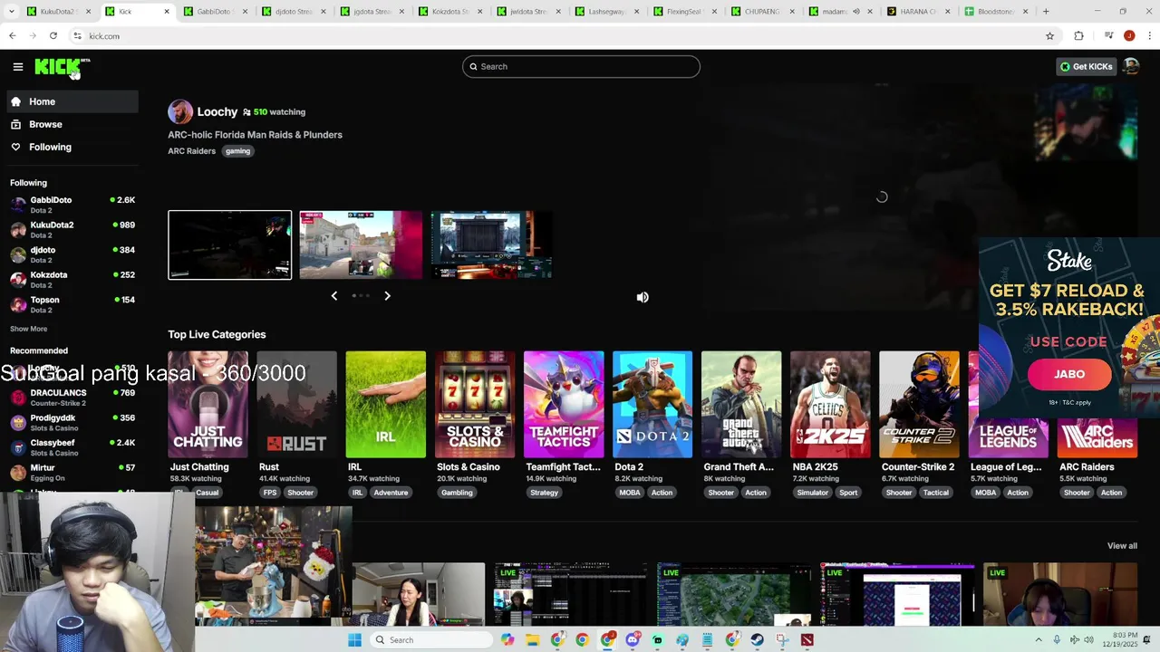1160x652 pixels.
Task: Open Topson followed channel
Action: point(72,304)
